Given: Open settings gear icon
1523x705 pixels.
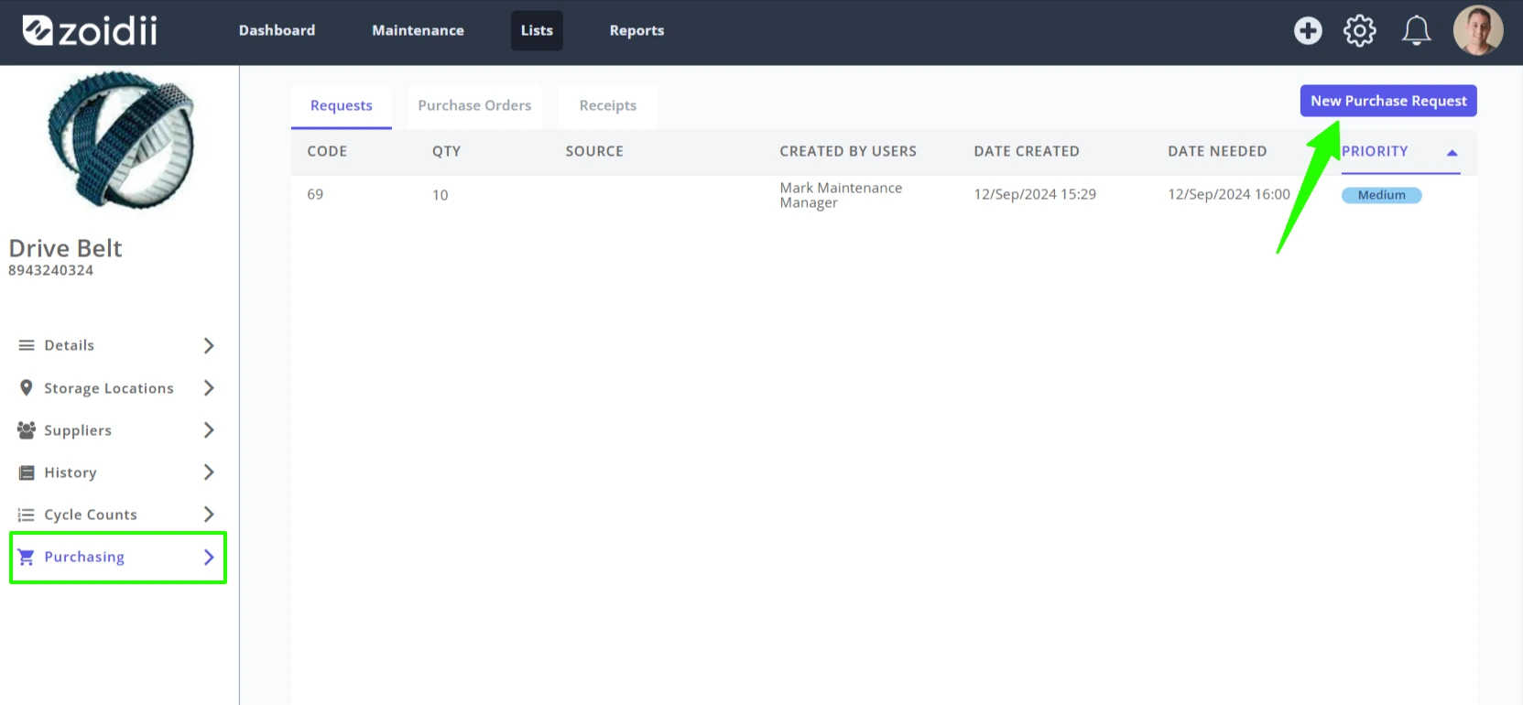Looking at the screenshot, I should (1360, 30).
